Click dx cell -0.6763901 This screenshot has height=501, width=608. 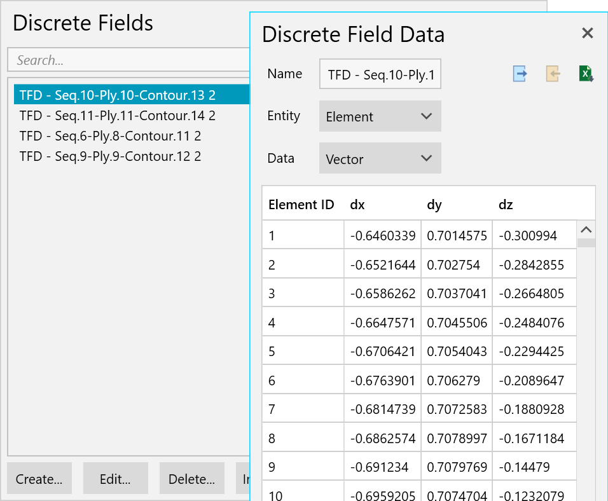382,380
